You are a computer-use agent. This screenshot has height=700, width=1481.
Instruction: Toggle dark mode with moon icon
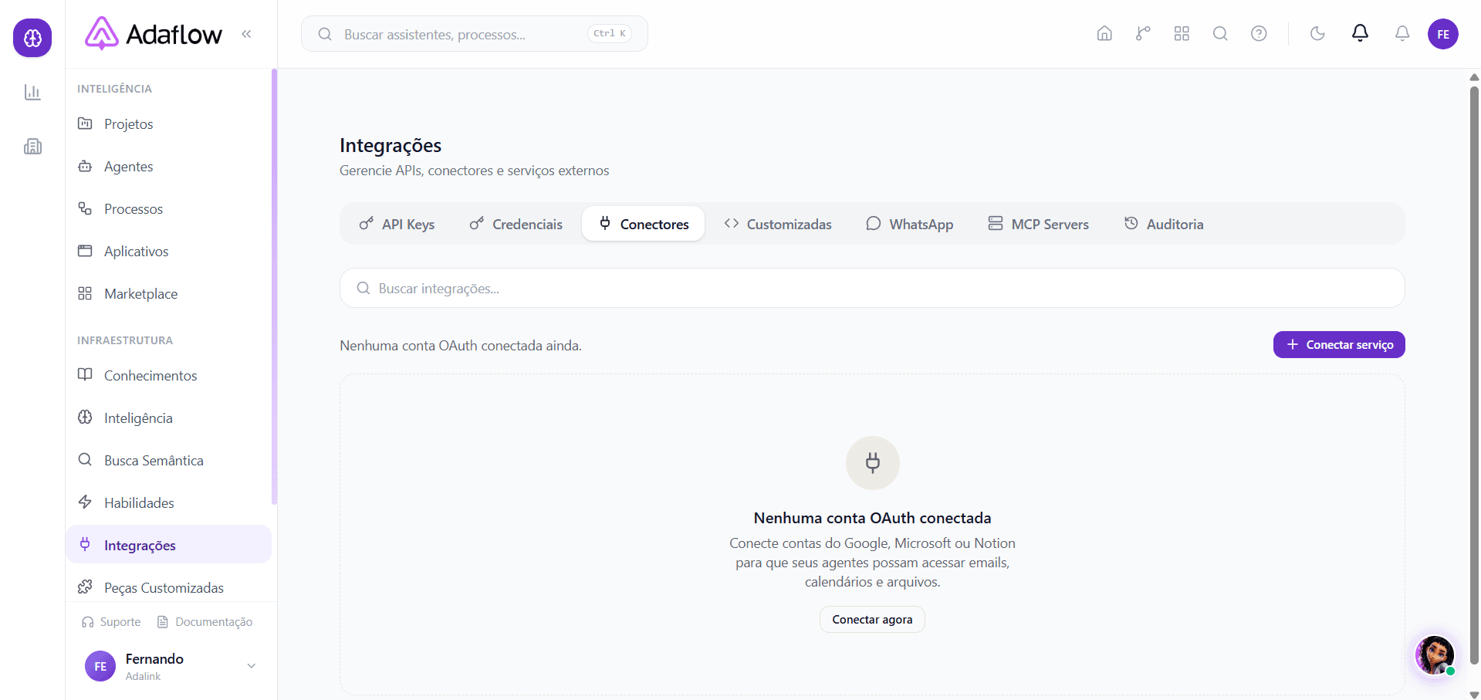(1317, 34)
